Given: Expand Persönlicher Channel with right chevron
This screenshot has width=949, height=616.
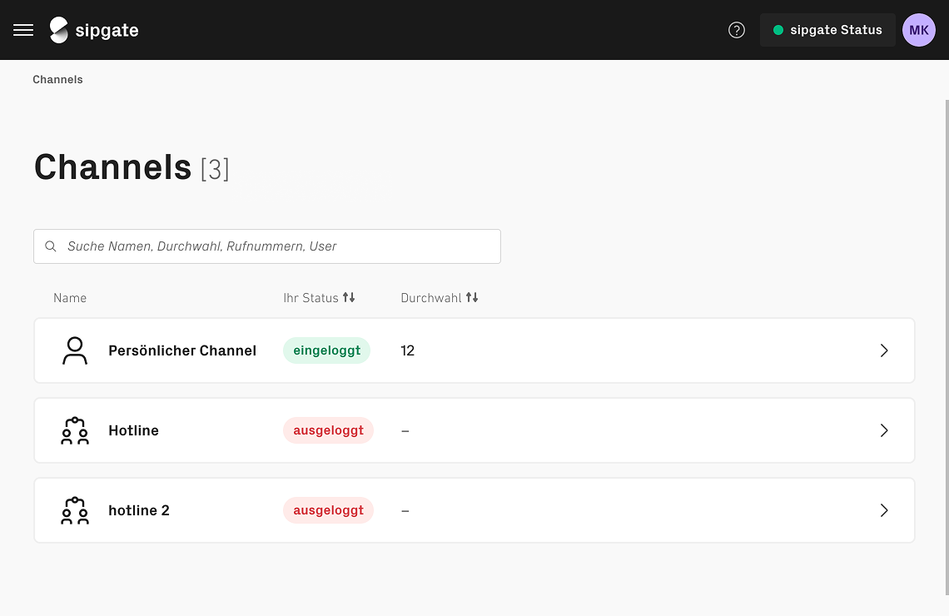Looking at the screenshot, I should [x=884, y=350].
